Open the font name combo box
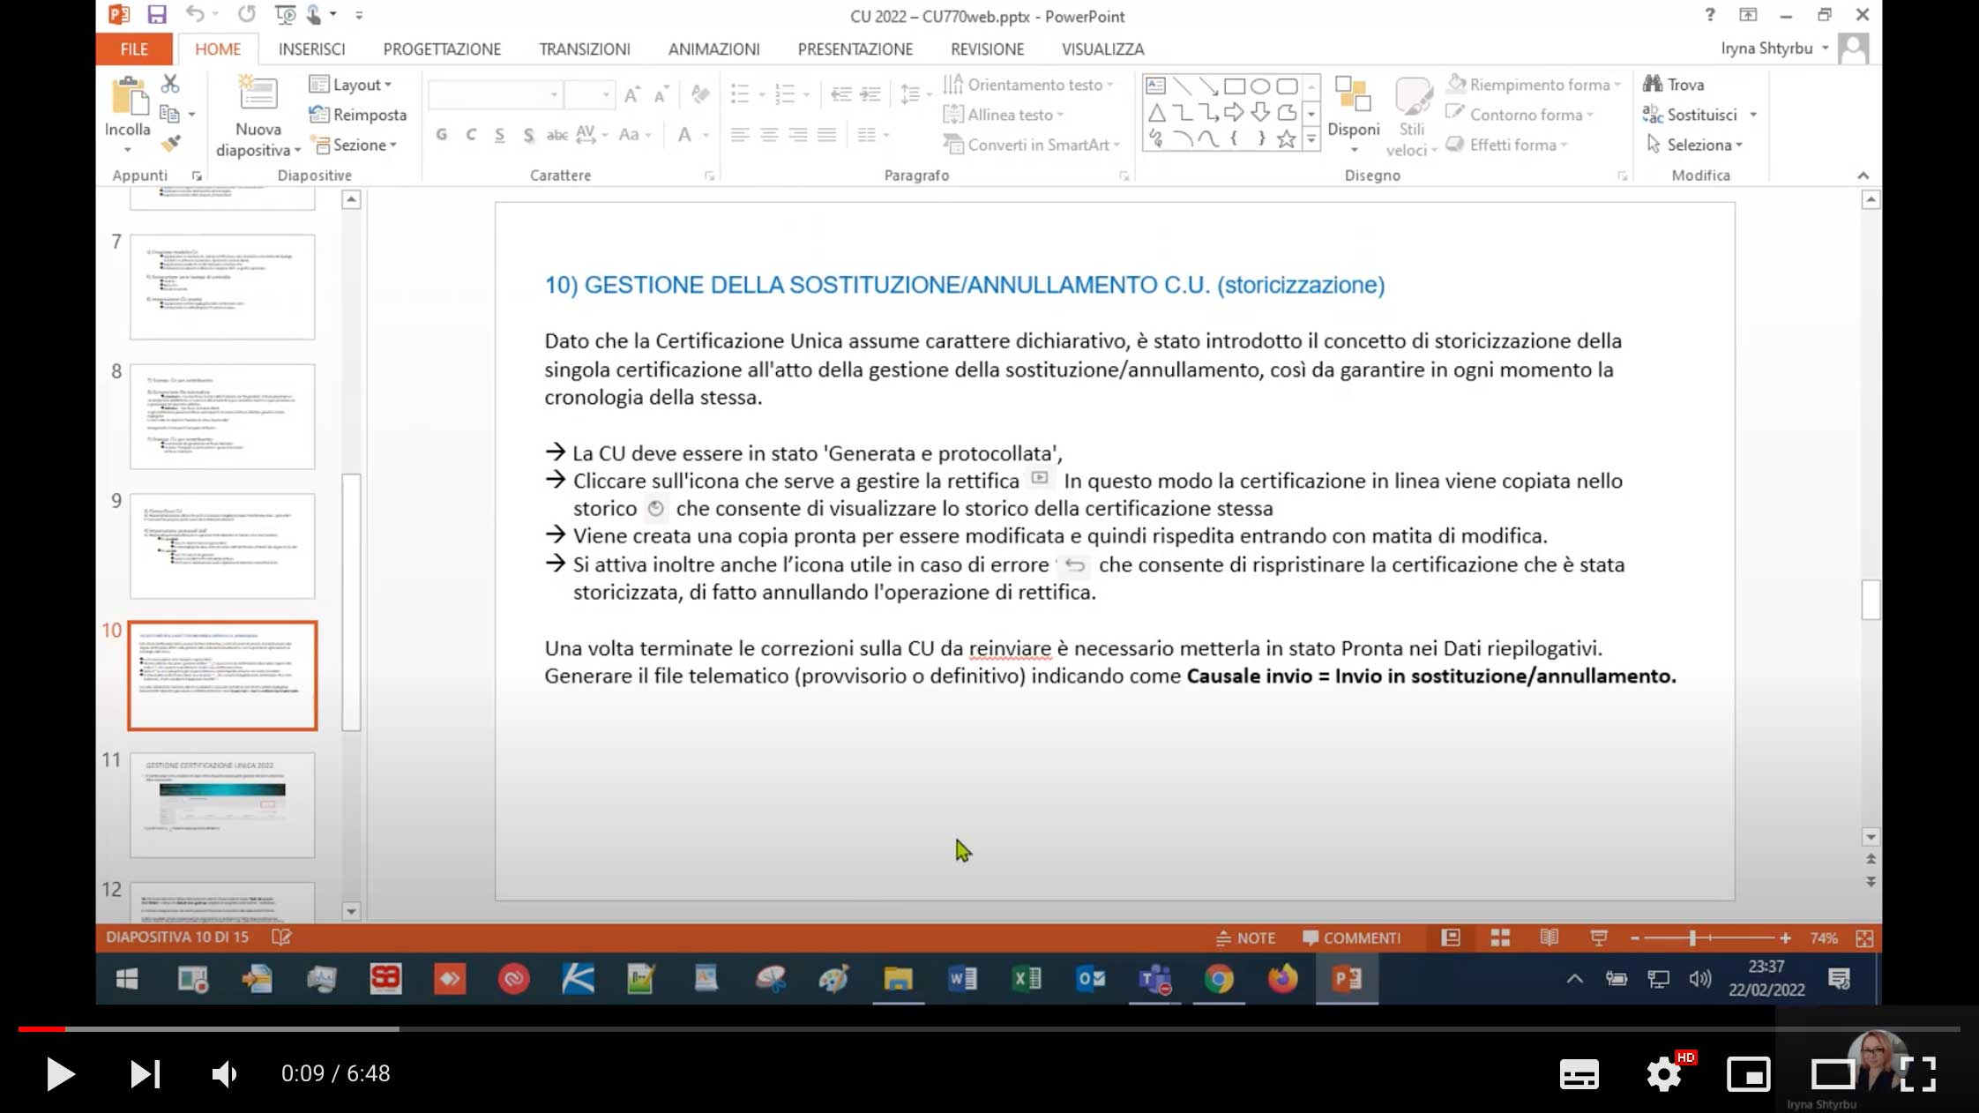1979x1113 pixels. point(495,94)
